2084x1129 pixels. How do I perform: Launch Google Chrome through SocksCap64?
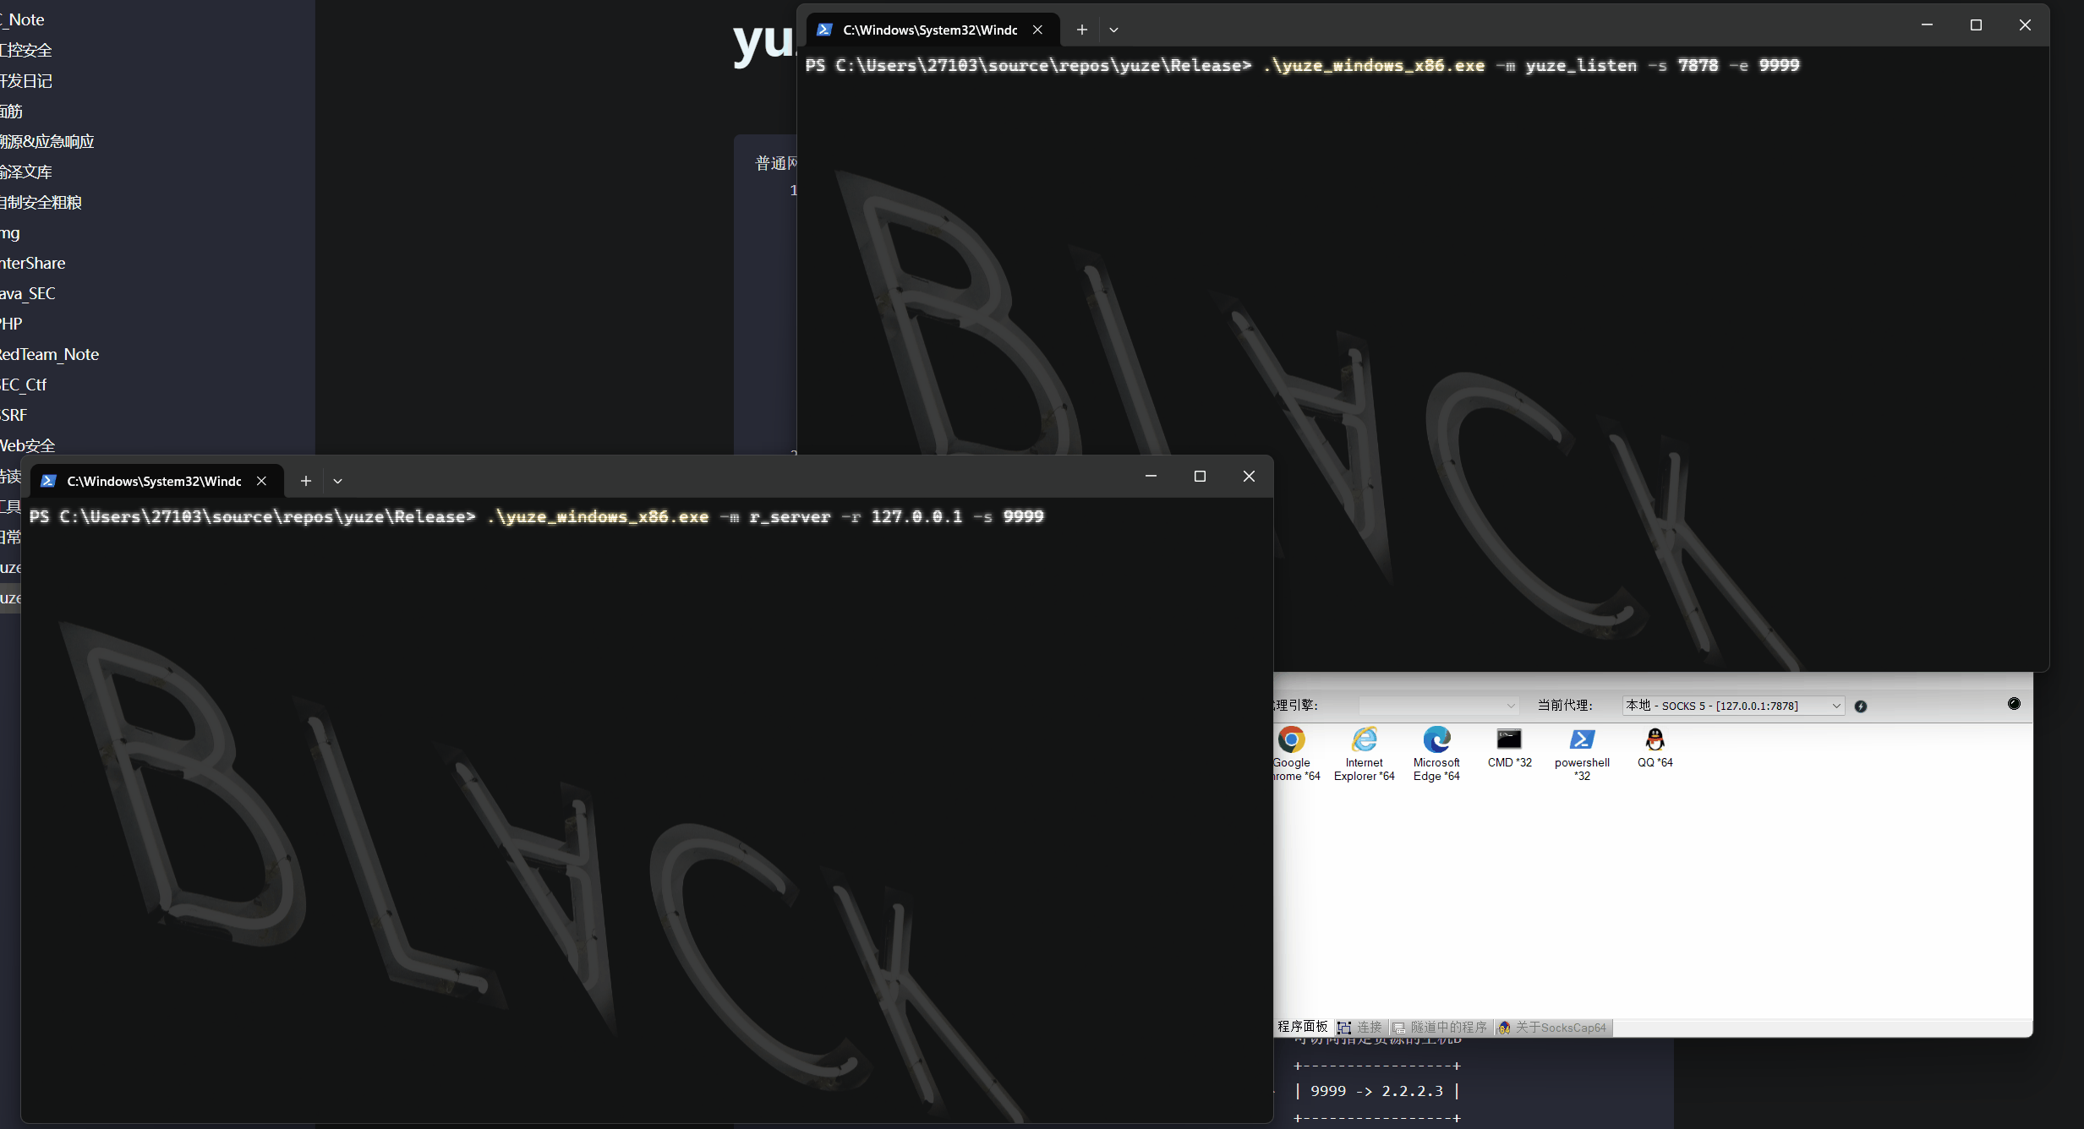click(1293, 753)
